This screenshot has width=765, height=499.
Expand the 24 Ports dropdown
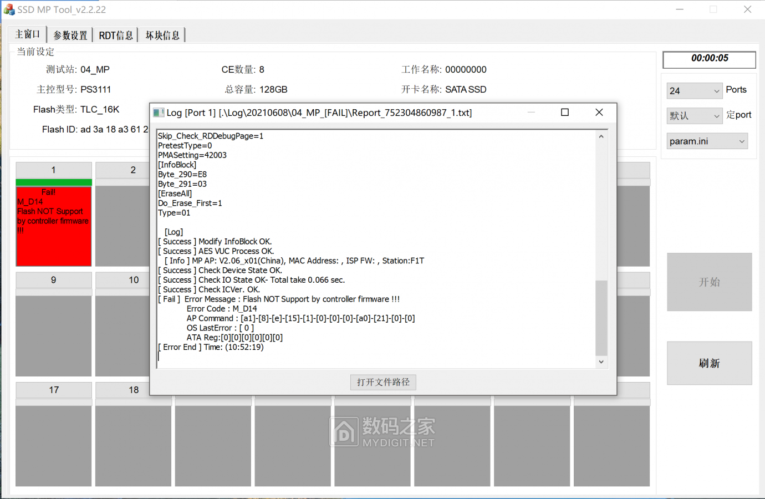tap(695, 91)
